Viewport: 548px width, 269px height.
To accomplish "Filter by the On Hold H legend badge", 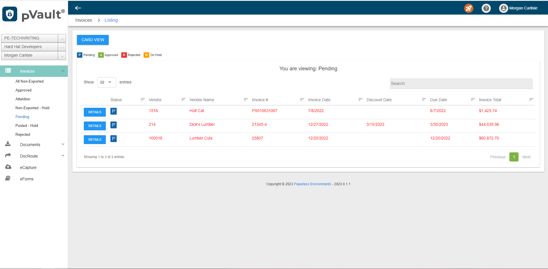I will click(x=146, y=55).
